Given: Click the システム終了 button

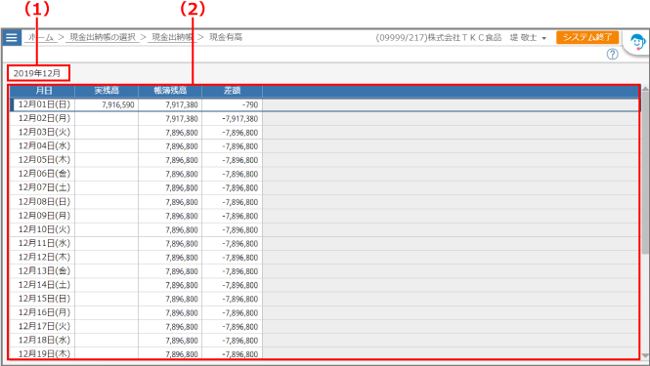Looking at the screenshot, I should point(587,37).
